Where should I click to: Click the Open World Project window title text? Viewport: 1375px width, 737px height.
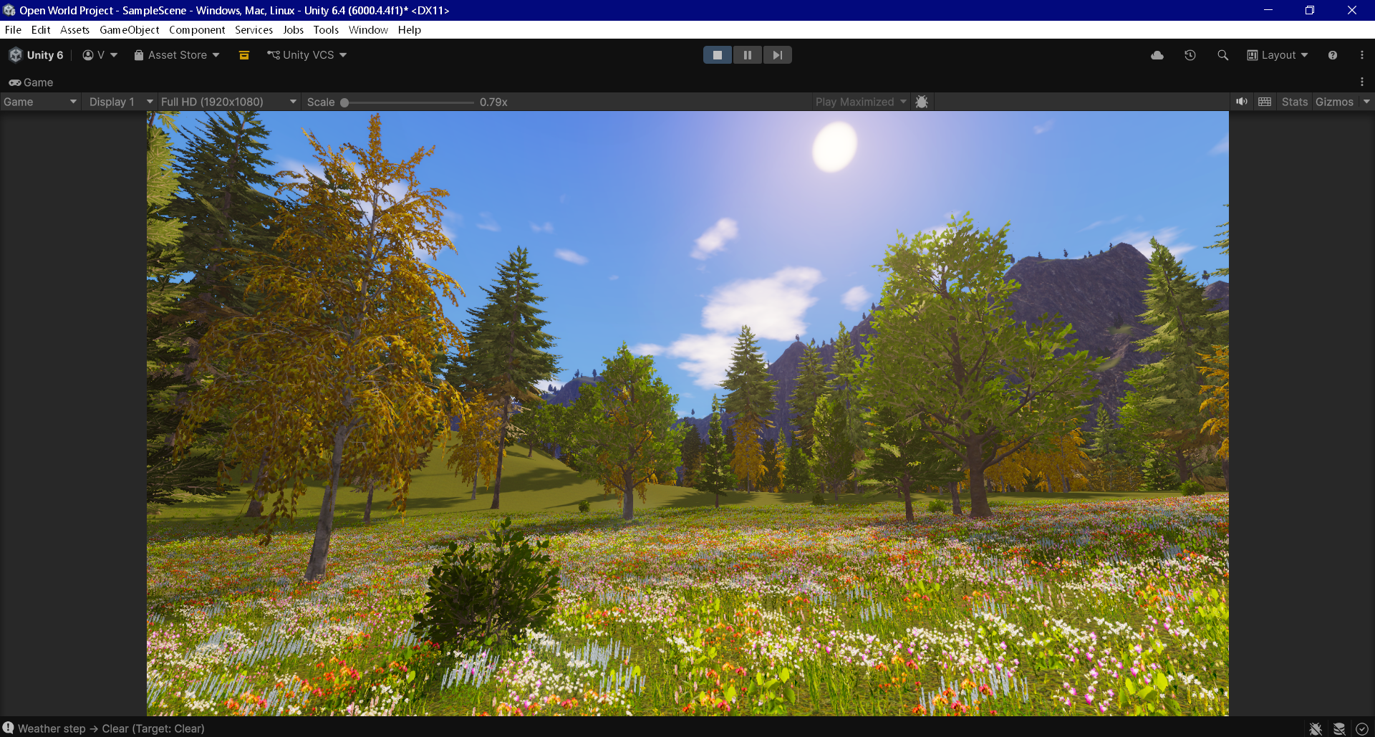pyautogui.click(x=234, y=10)
